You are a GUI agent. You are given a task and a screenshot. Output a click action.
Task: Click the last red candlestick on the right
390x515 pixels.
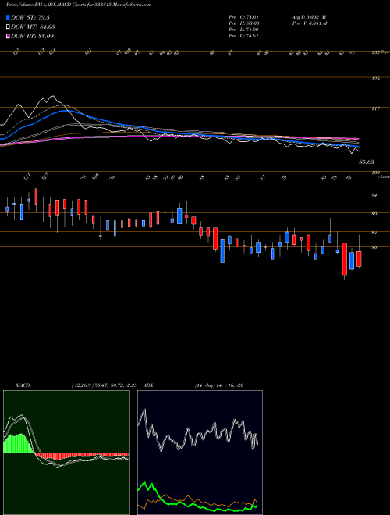click(359, 259)
